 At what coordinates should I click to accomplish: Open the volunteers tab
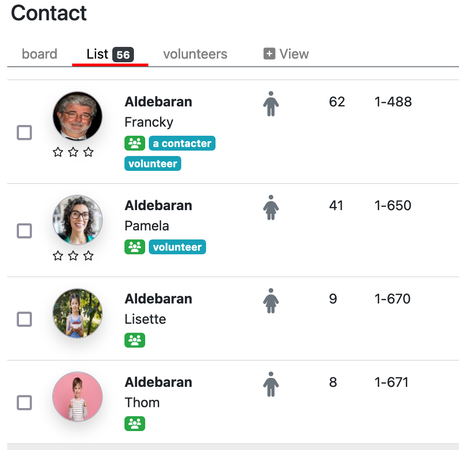195,54
